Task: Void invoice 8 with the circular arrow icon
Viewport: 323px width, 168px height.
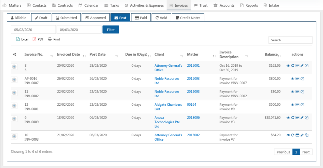Action: [292, 66]
